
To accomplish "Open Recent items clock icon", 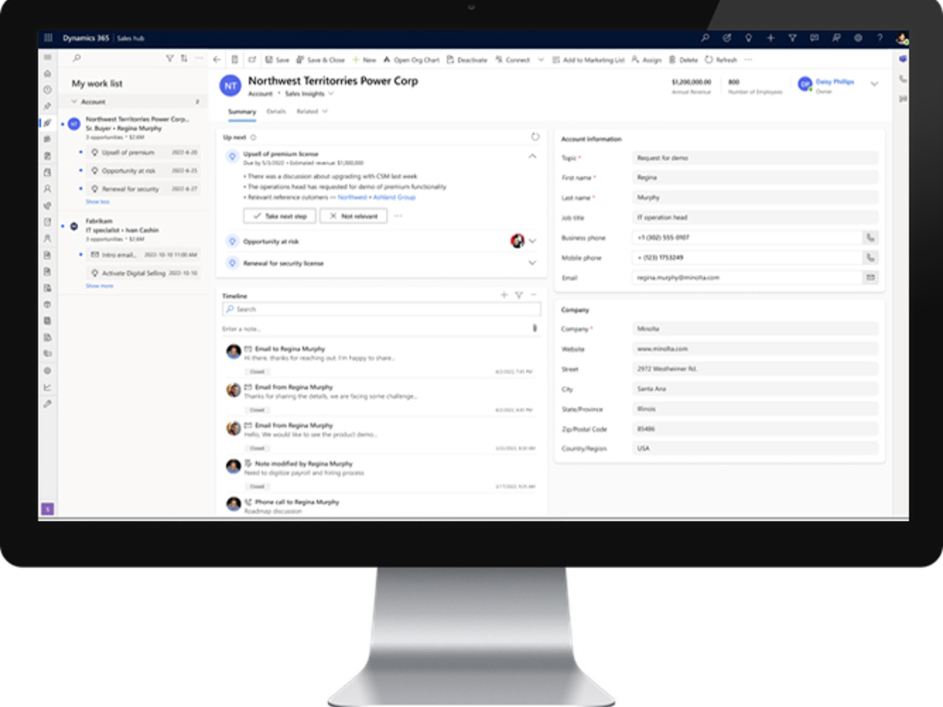I will (x=48, y=90).
